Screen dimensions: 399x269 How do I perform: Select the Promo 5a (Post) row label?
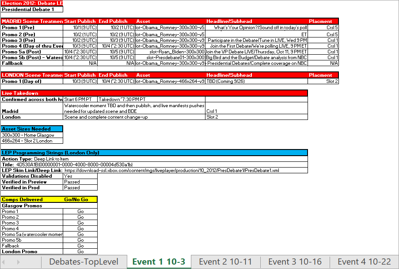(x=32, y=52)
